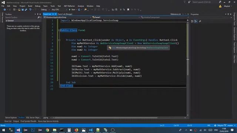
Task: Open the Reference.vb preview tab
Action: pyautogui.click(x=176, y=14)
